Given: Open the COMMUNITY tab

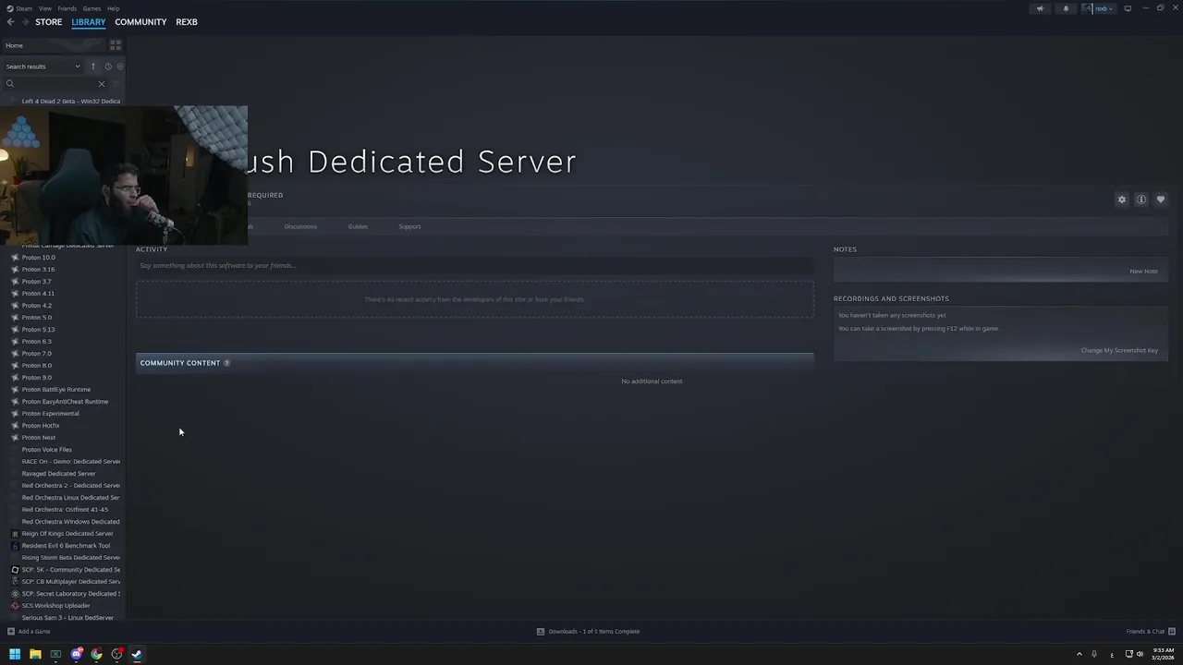Looking at the screenshot, I should [140, 22].
